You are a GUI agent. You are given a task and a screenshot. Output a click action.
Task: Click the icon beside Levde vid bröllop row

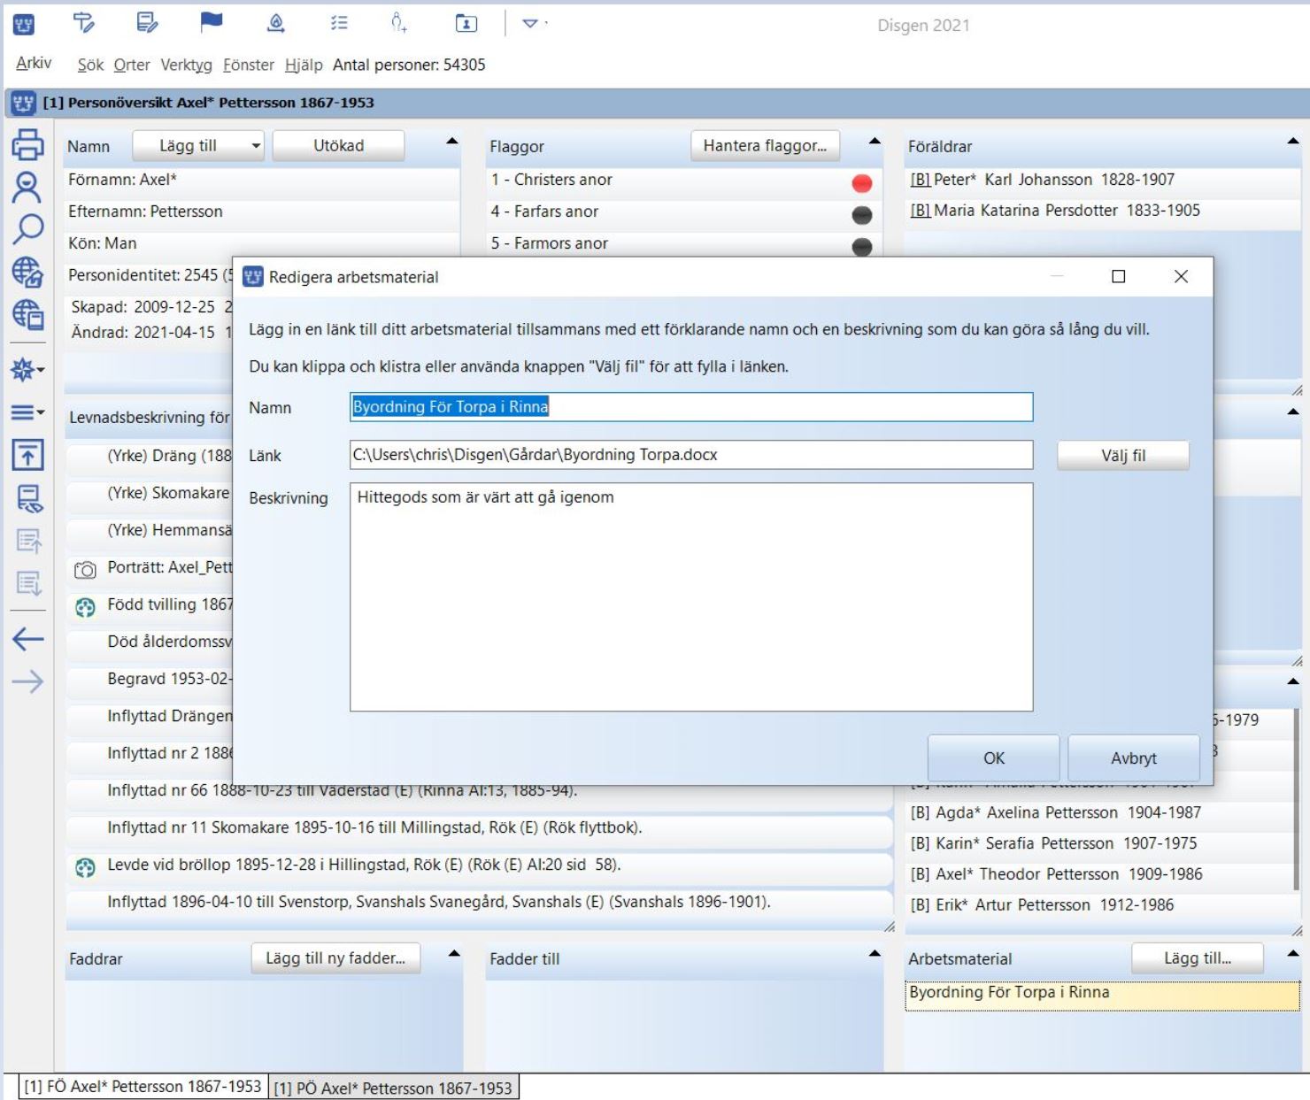(x=85, y=868)
